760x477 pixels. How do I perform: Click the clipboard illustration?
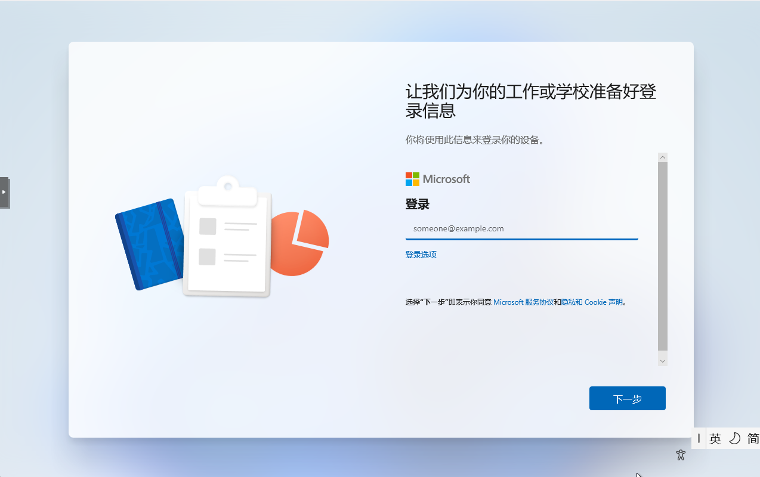coord(227,237)
